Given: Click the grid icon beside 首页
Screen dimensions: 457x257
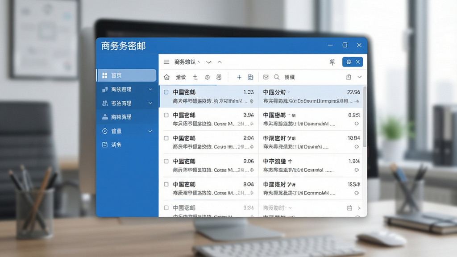Looking at the screenshot, I should [104, 75].
